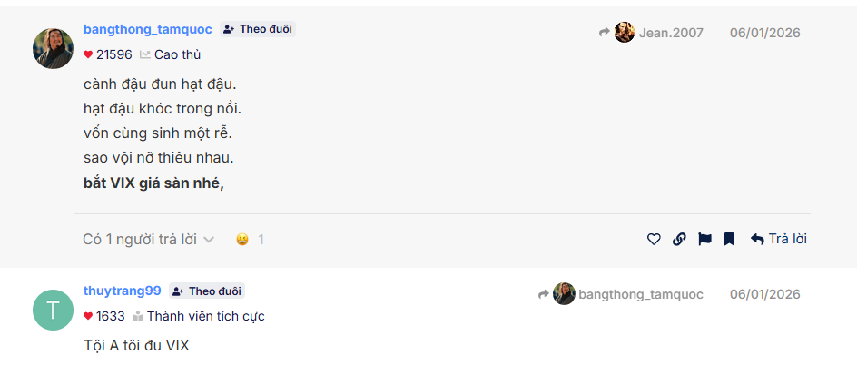Click the 21596 likes count
Viewport: 857px width, 375px height.
click(x=113, y=54)
